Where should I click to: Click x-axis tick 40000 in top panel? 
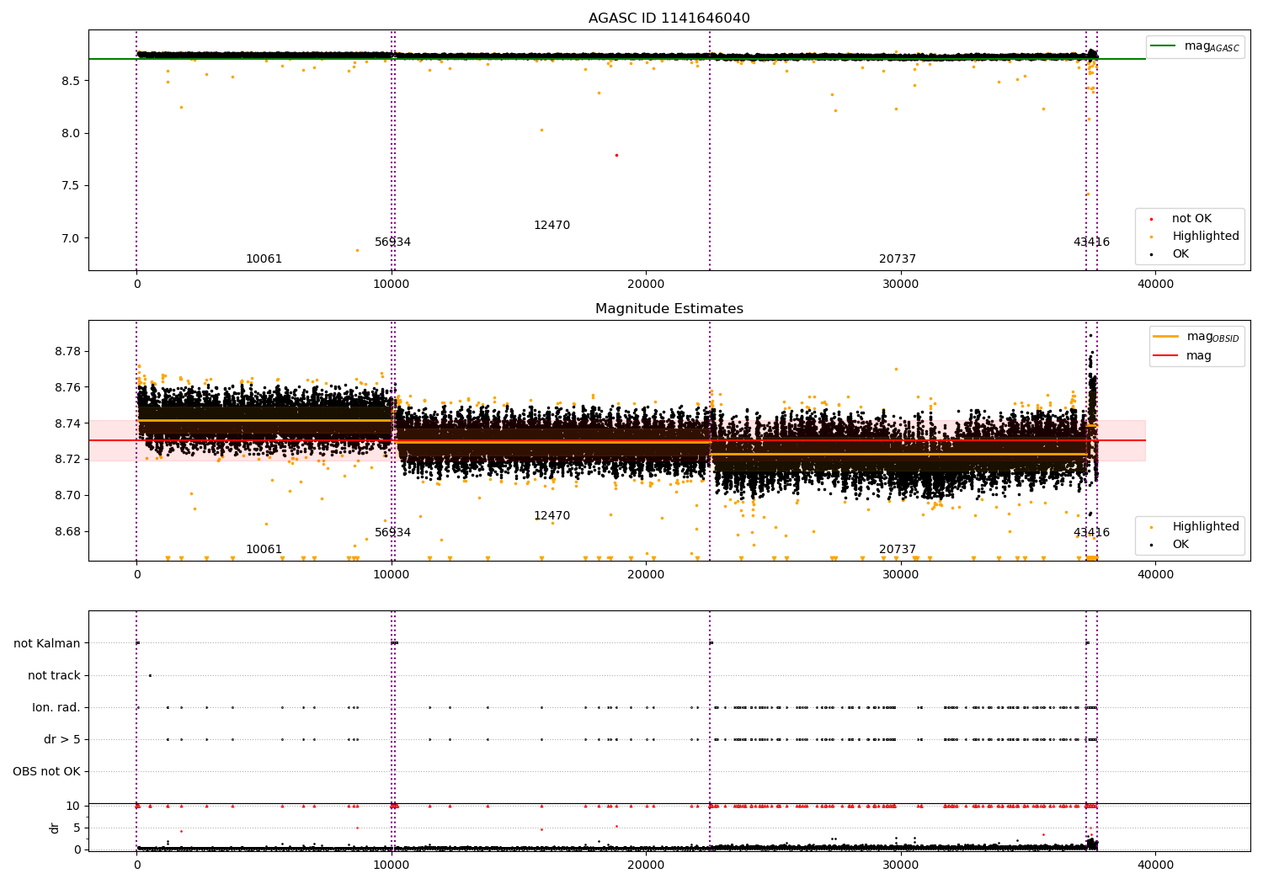pos(1155,285)
